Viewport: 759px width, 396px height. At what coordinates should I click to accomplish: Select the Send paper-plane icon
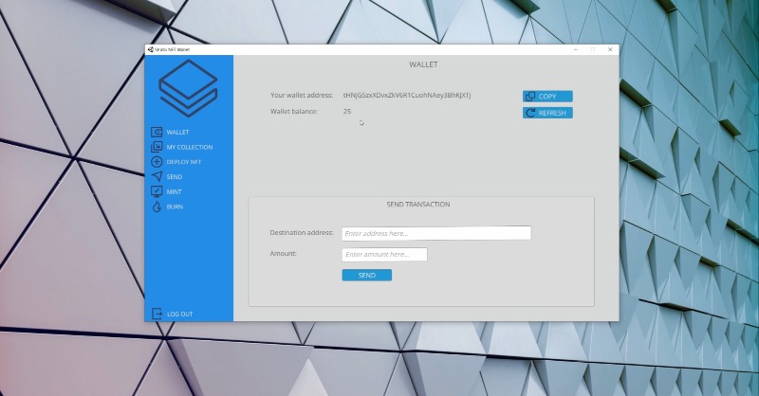(x=157, y=176)
